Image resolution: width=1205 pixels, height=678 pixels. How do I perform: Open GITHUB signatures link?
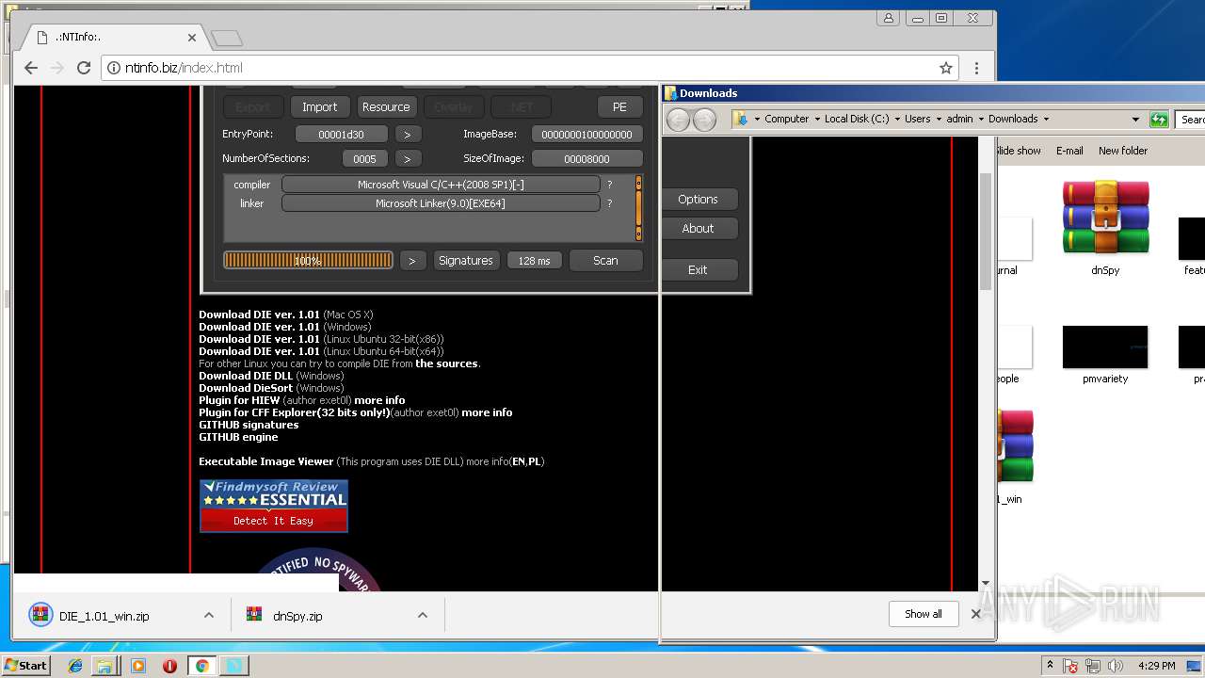tap(249, 425)
